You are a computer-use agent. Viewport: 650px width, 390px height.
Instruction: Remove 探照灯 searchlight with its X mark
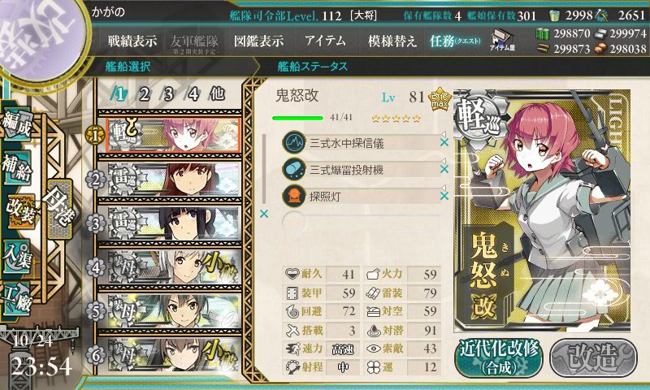pos(444,196)
